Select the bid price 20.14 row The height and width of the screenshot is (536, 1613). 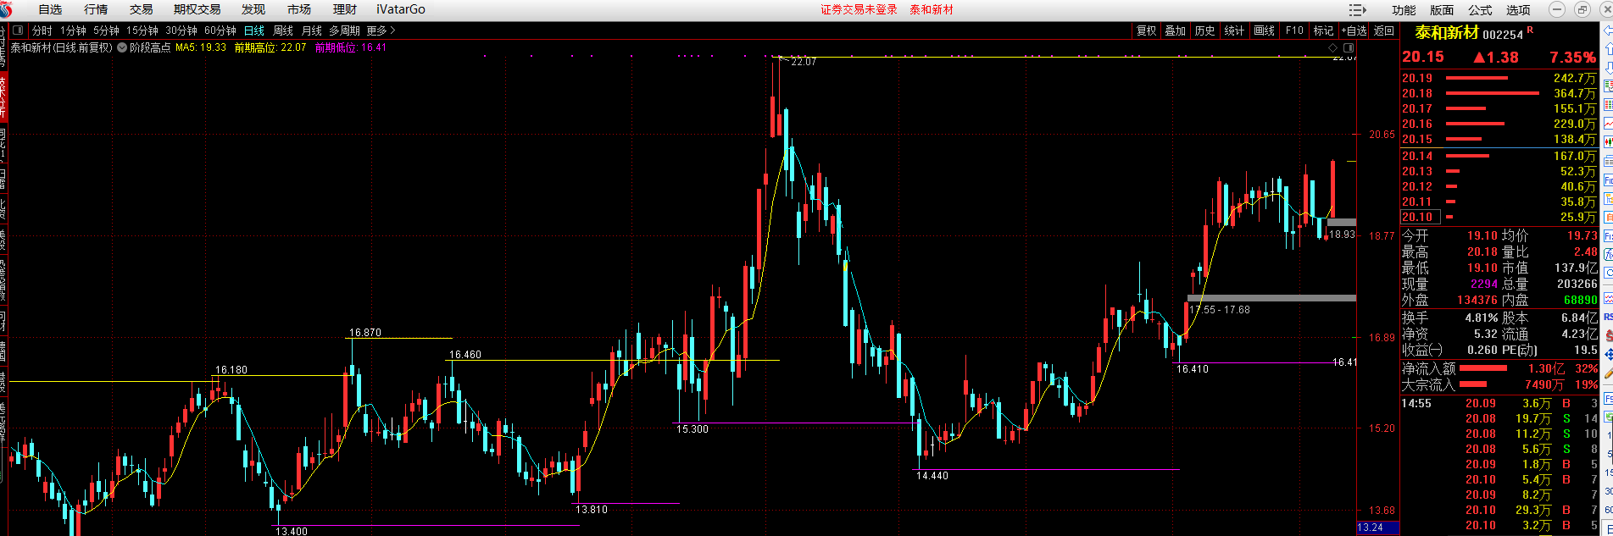[1499, 156]
